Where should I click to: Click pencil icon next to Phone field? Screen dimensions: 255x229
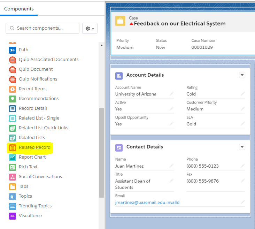242,166
